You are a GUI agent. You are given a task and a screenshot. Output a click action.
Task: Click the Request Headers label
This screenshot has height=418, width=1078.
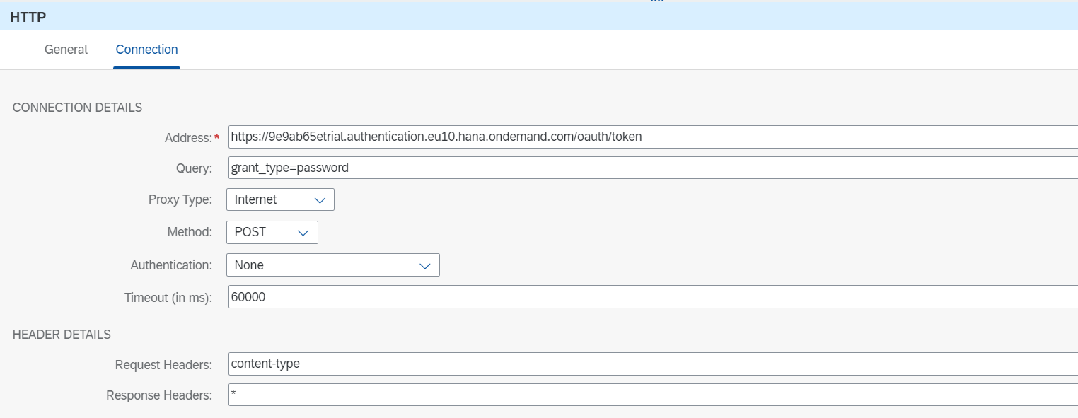pos(163,365)
